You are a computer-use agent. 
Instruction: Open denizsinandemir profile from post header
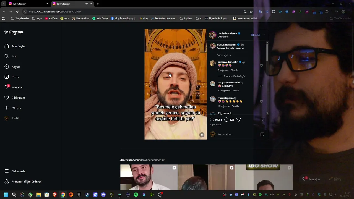pos(227,33)
